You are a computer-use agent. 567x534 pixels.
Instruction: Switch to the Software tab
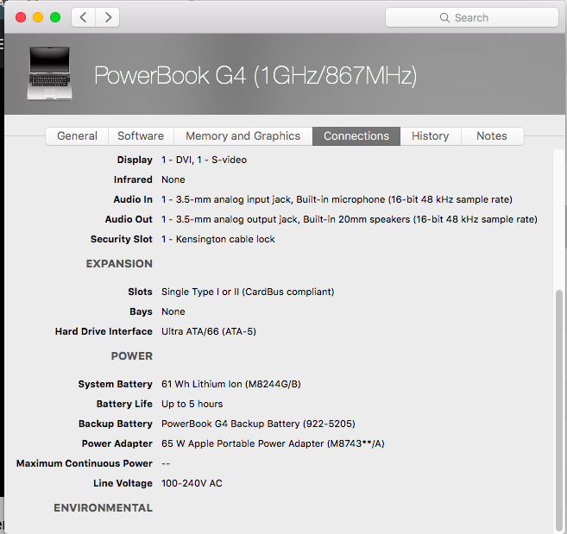pos(141,136)
